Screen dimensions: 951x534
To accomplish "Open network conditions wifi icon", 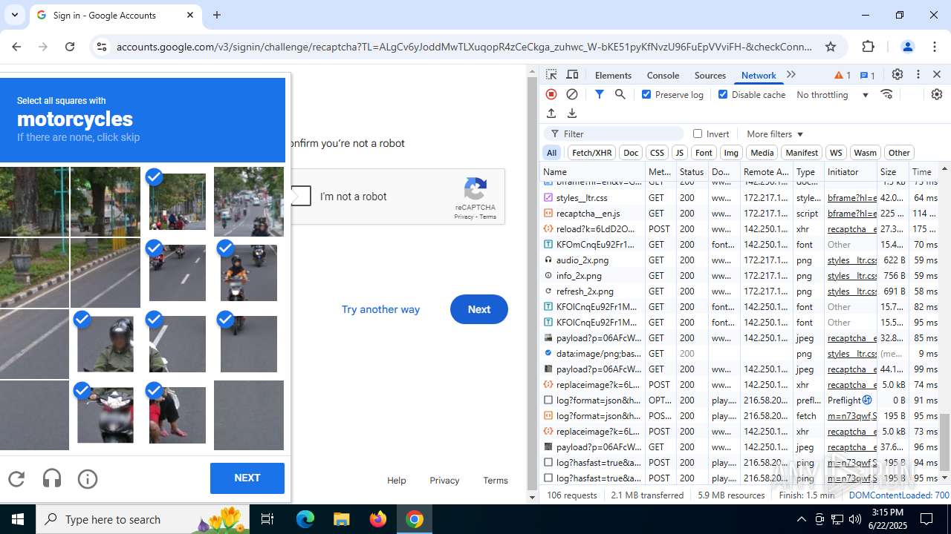I will [886, 94].
